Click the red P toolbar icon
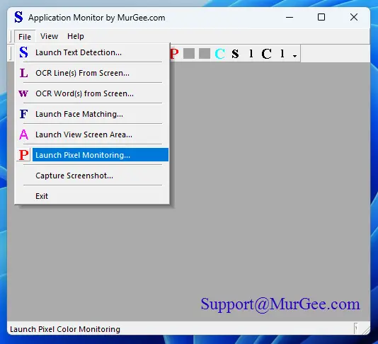The width and height of the screenshot is (378, 344). [175, 54]
